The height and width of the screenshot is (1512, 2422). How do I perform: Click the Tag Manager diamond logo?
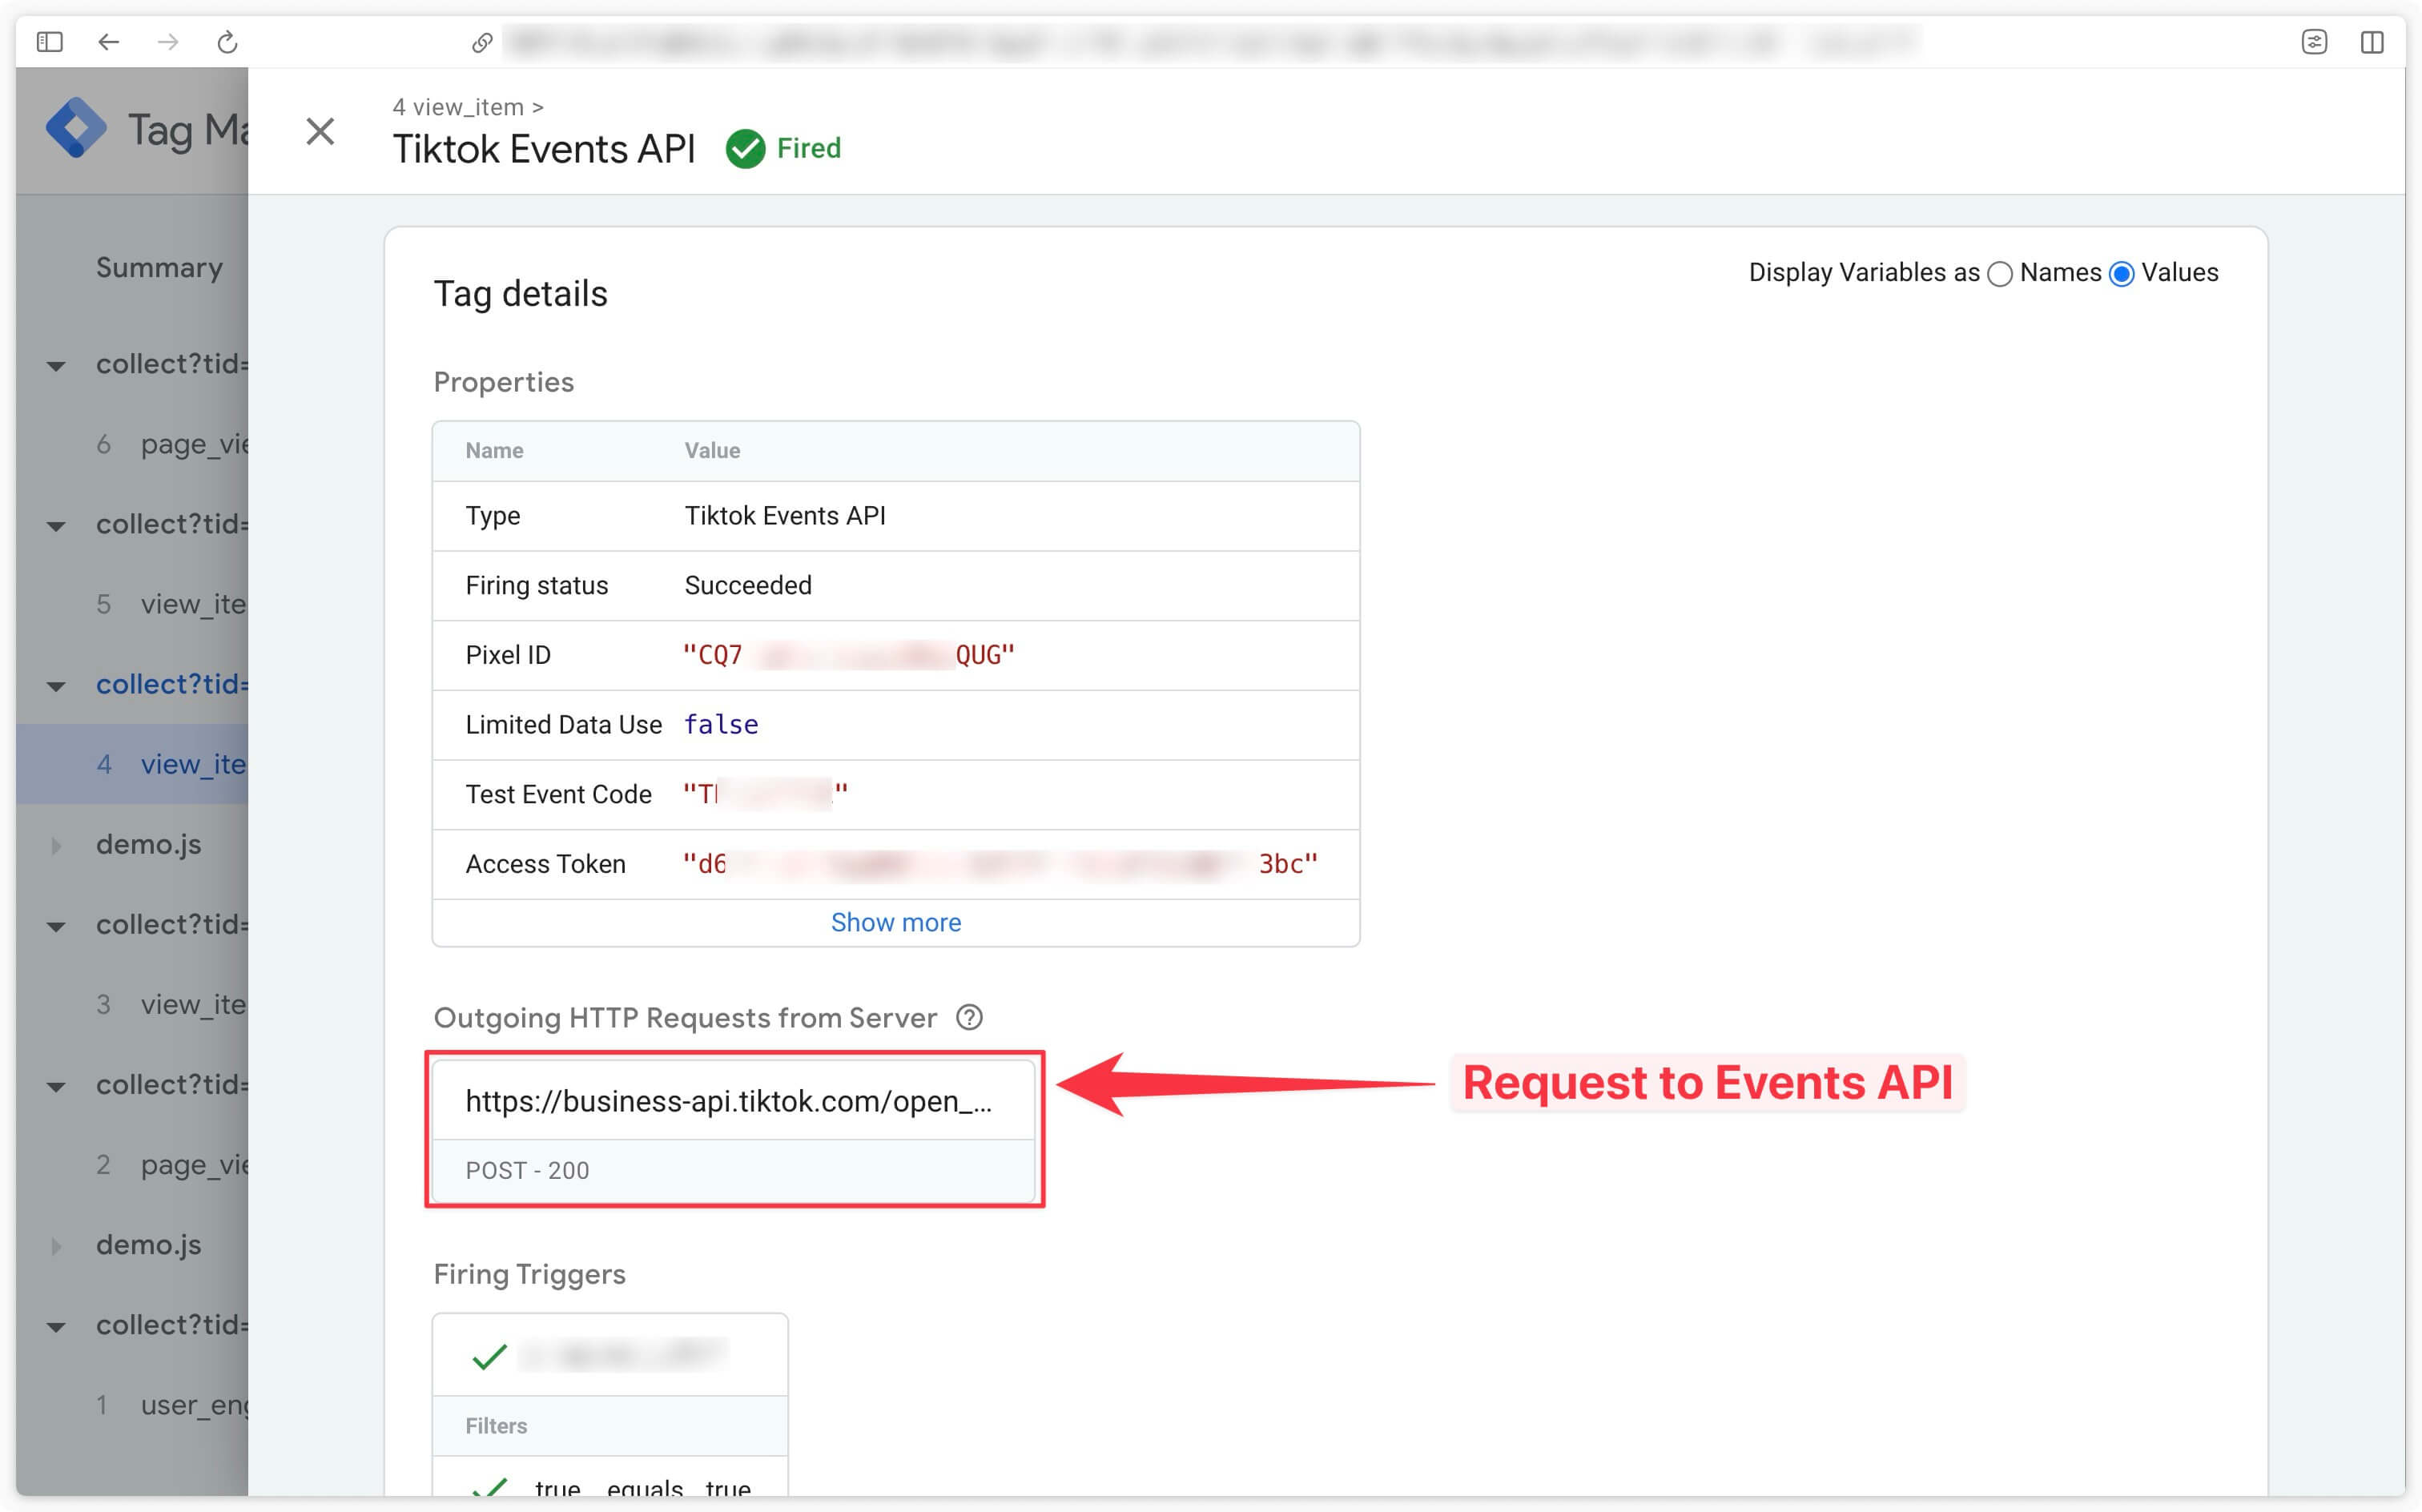coord(76,128)
